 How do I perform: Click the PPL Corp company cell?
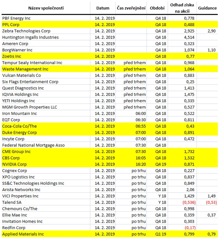[10, 25]
